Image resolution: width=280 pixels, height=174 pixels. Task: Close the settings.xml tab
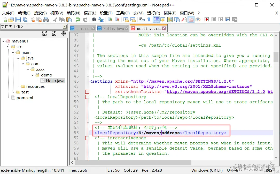coord(164,28)
